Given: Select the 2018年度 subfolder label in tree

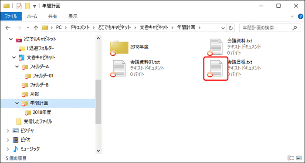Looking at the screenshot, I should [x=42, y=112].
